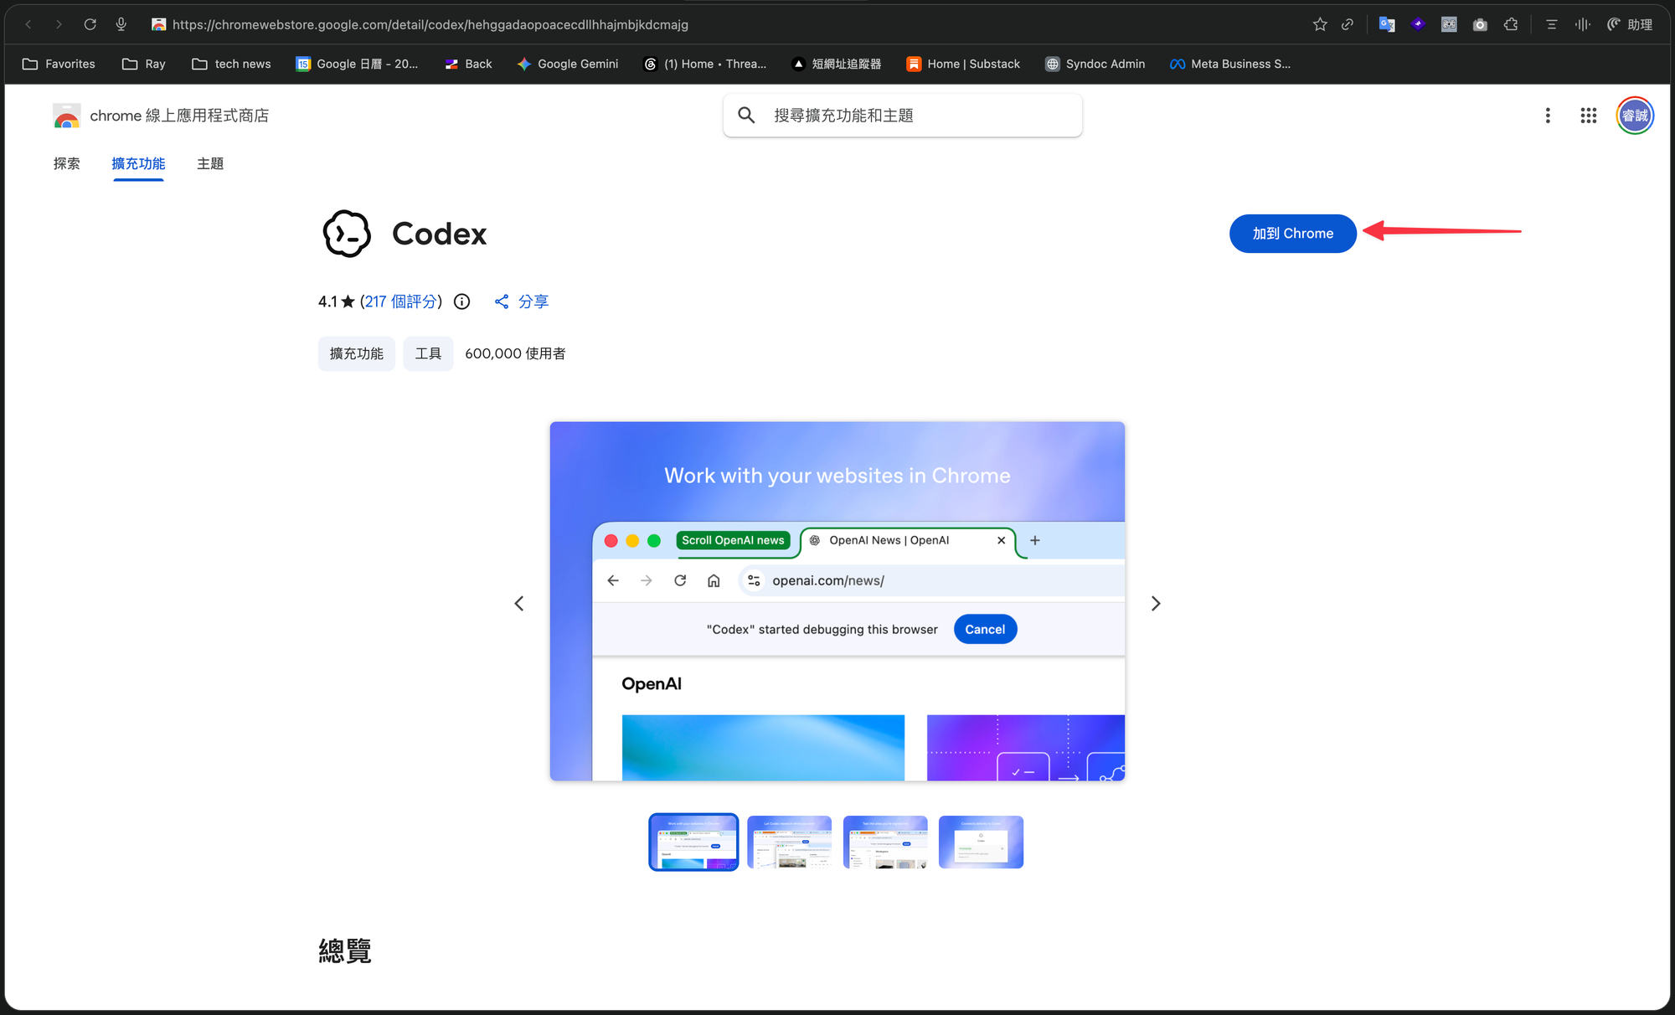The height and width of the screenshot is (1015, 1675).
Task: Click the three-line list icon in the toolbar
Action: [1551, 24]
